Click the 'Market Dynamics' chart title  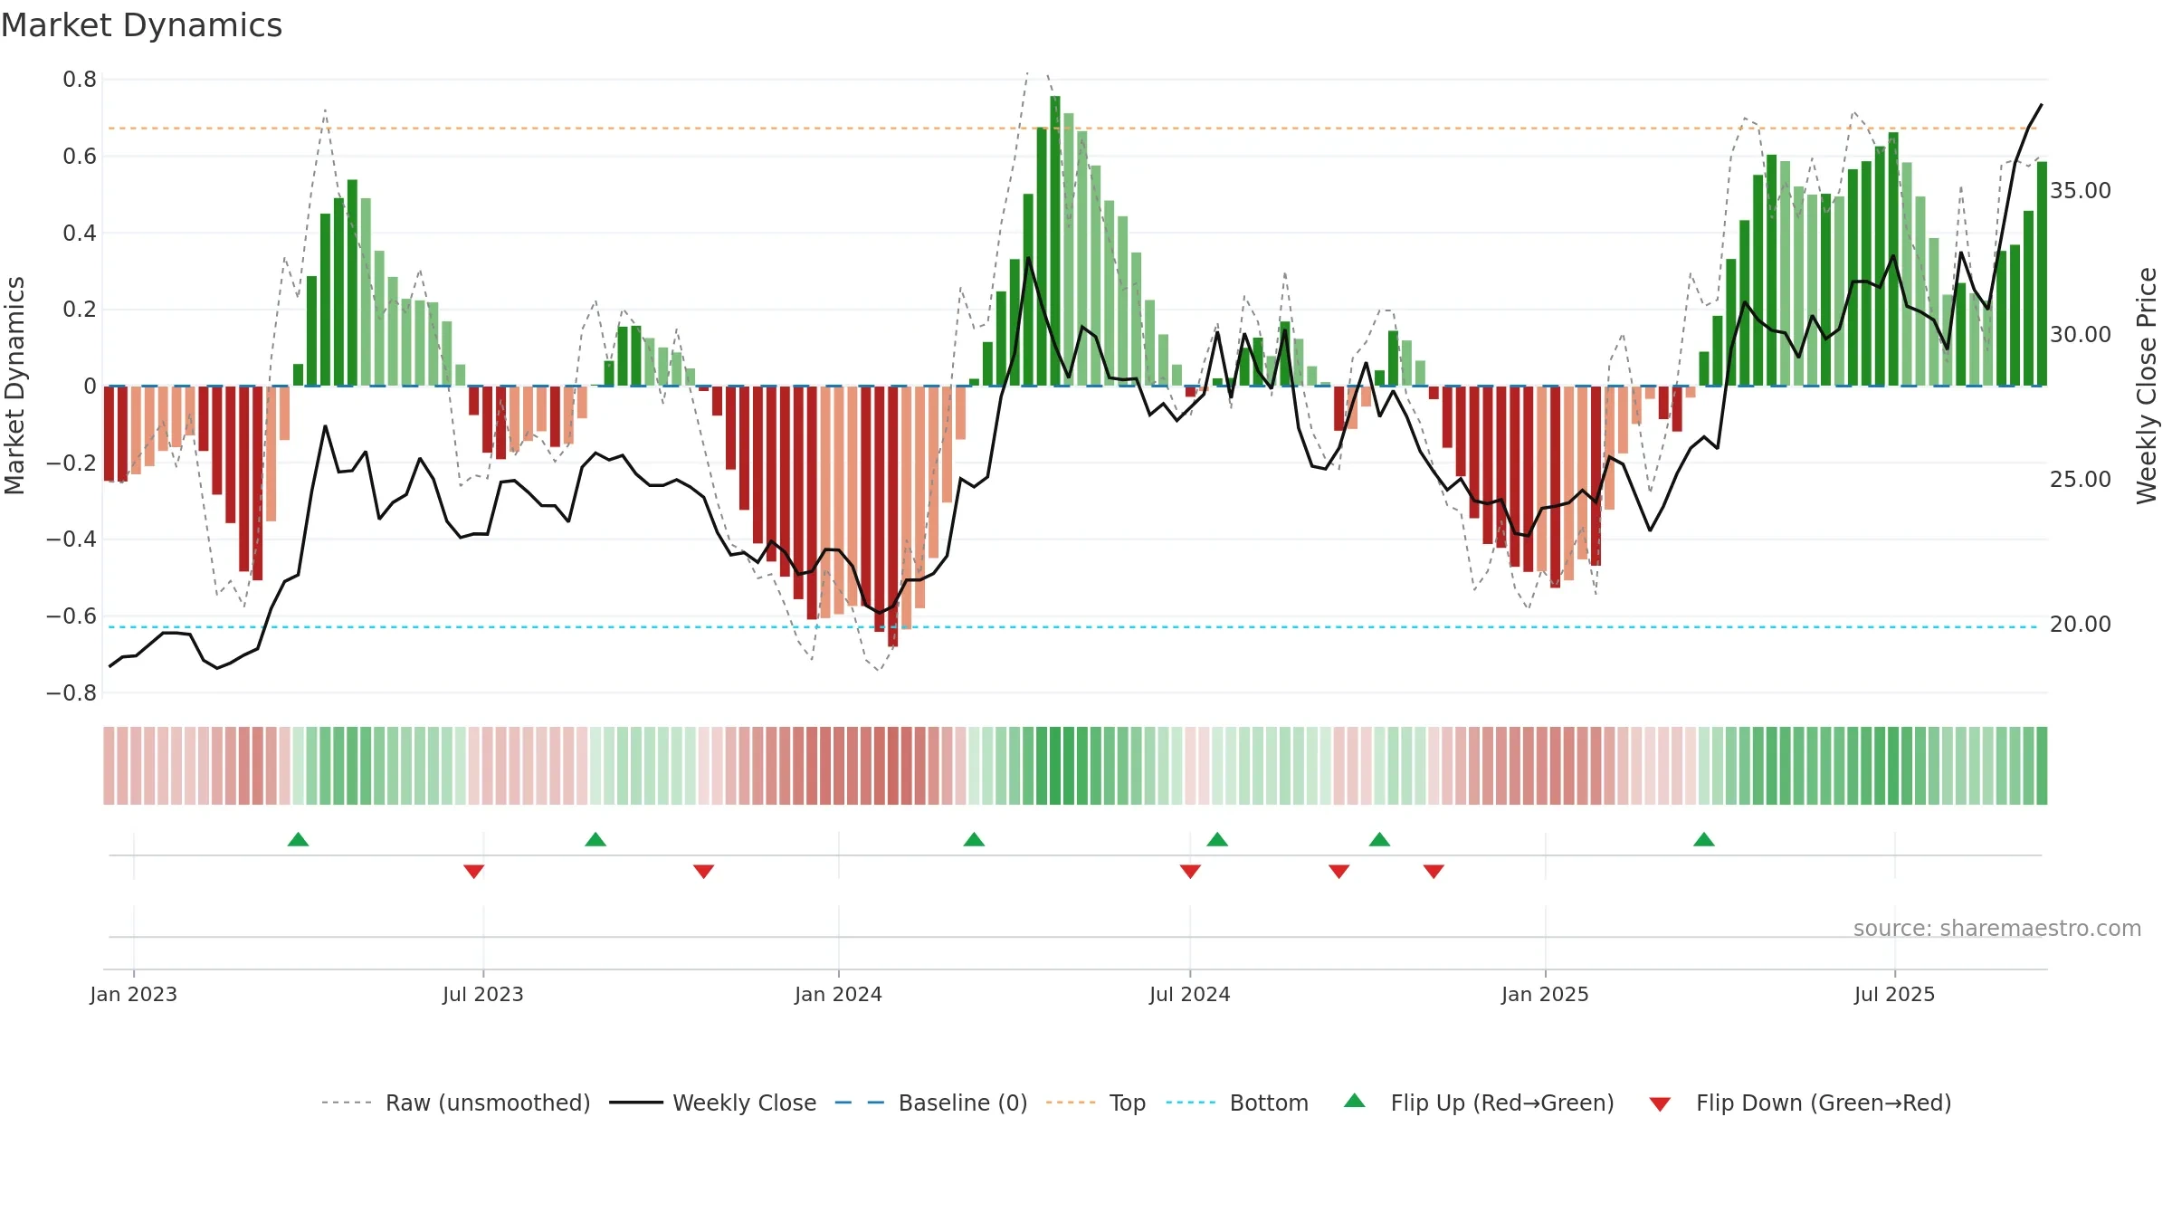(x=142, y=25)
